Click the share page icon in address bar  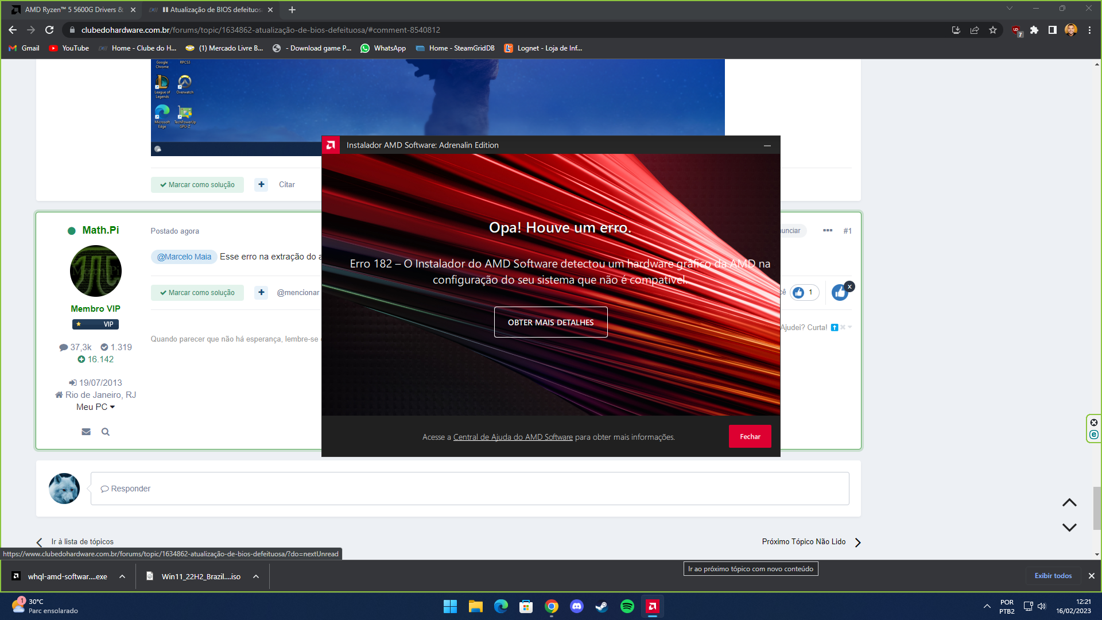(x=975, y=30)
